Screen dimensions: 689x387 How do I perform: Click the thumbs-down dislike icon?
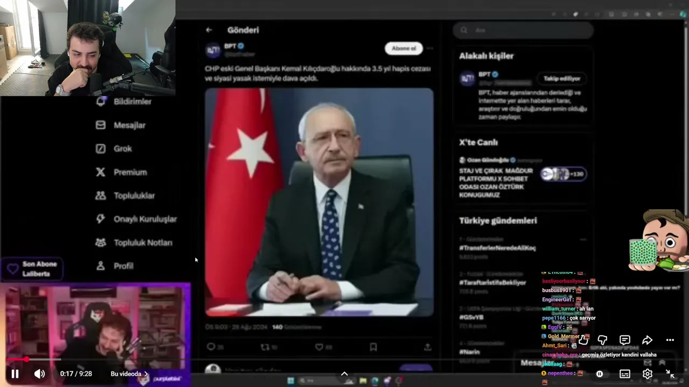tap(602, 340)
